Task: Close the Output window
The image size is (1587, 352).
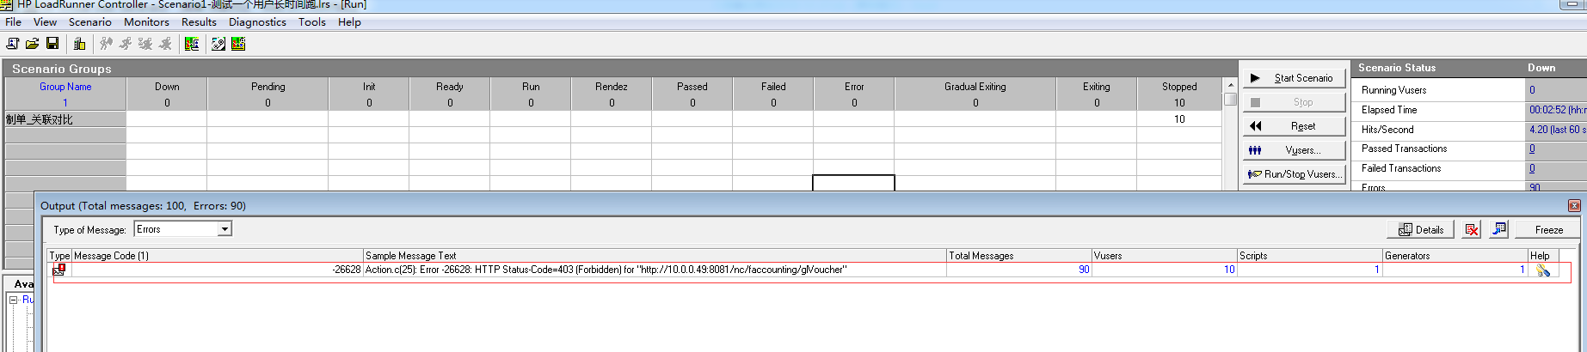Action: [1574, 206]
